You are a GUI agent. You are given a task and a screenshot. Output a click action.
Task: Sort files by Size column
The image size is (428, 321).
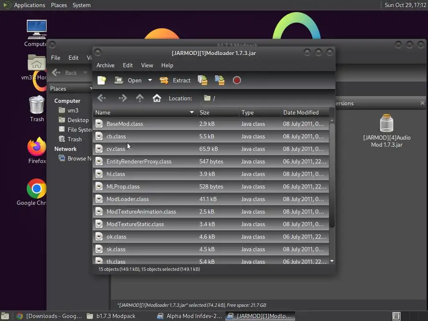click(218, 112)
